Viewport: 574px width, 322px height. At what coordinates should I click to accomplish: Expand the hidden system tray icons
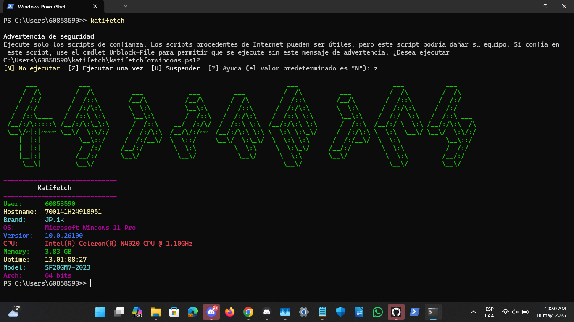point(473,312)
